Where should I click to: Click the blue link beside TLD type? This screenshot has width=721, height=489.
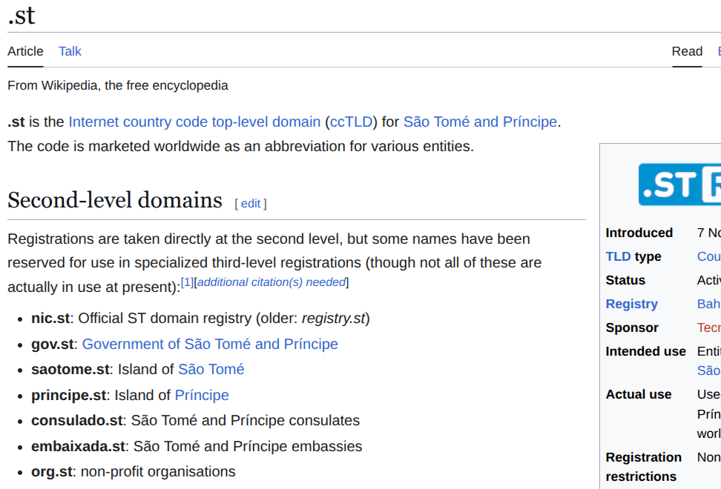708,256
